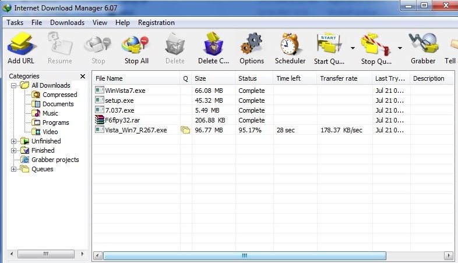Select the Compressed category folder
The image size is (458, 263).
pos(54,95)
